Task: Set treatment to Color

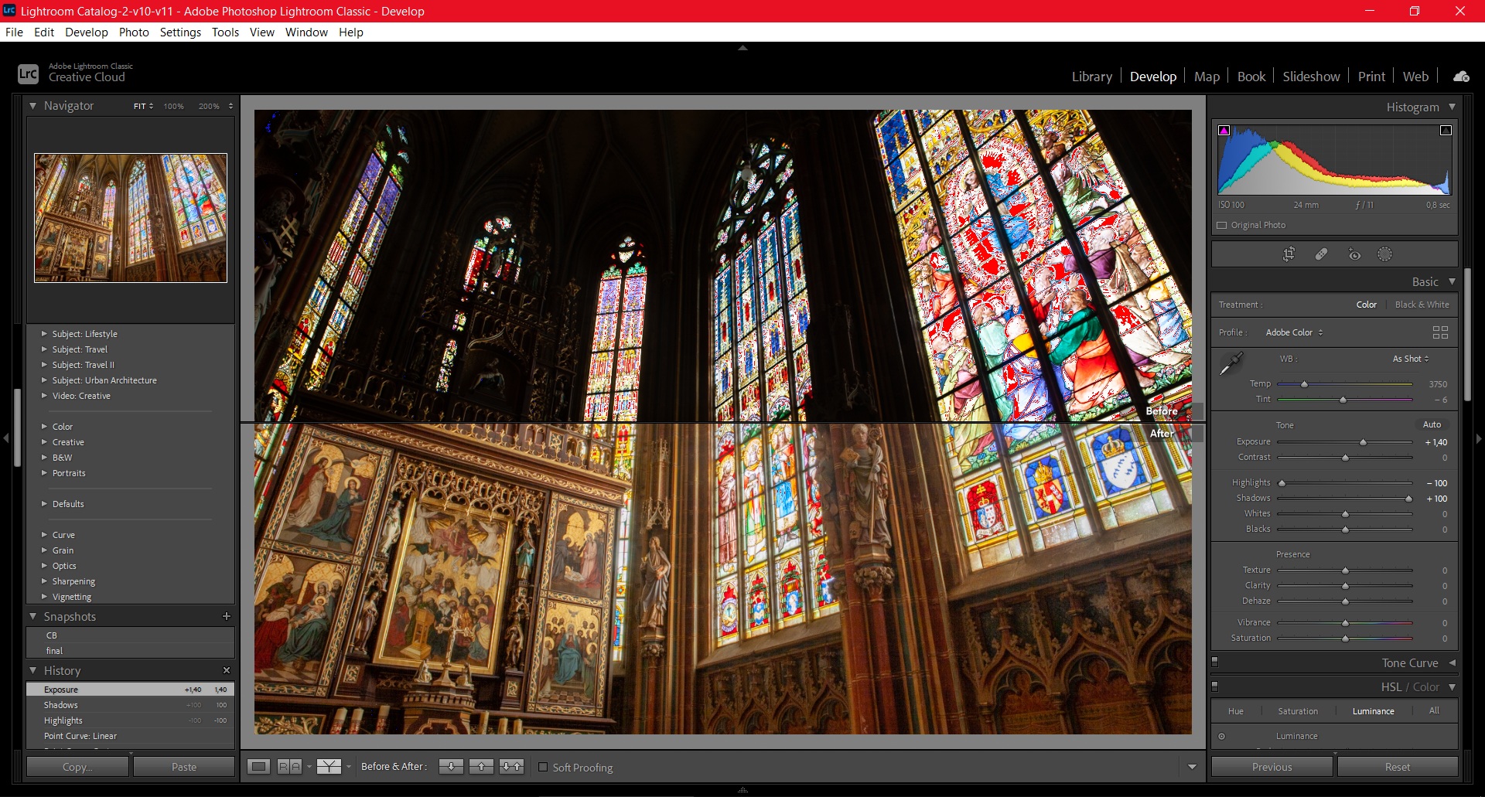Action: coord(1366,305)
